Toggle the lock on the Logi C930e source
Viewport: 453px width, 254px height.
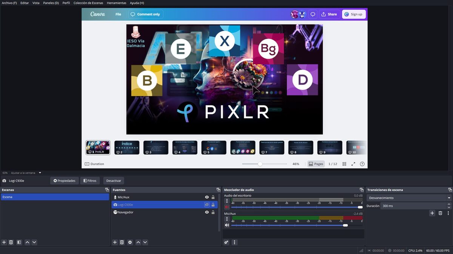pyautogui.click(x=213, y=205)
